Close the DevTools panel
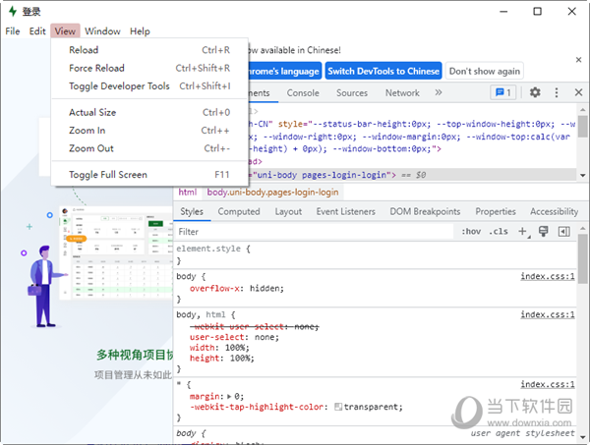 pyautogui.click(x=579, y=92)
